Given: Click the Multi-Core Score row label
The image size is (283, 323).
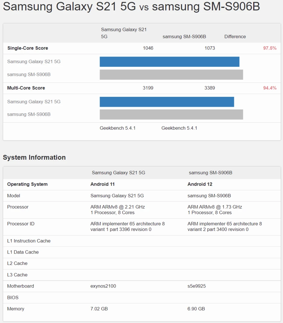Looking at the screenshot, I should [x=26, y=88].
